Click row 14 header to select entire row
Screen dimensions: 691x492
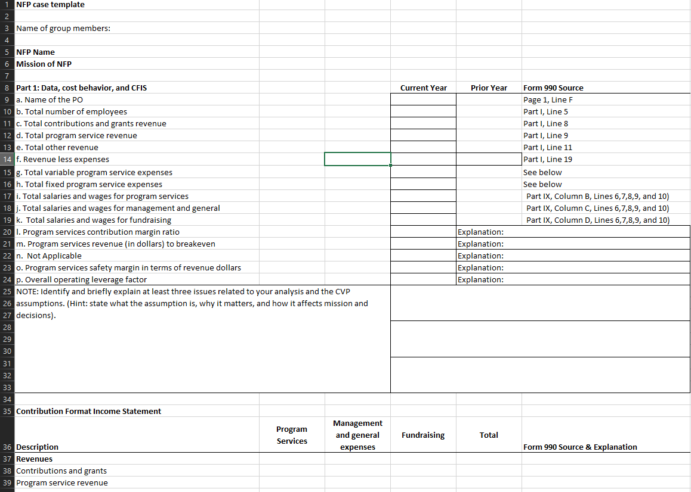(7, 159)
